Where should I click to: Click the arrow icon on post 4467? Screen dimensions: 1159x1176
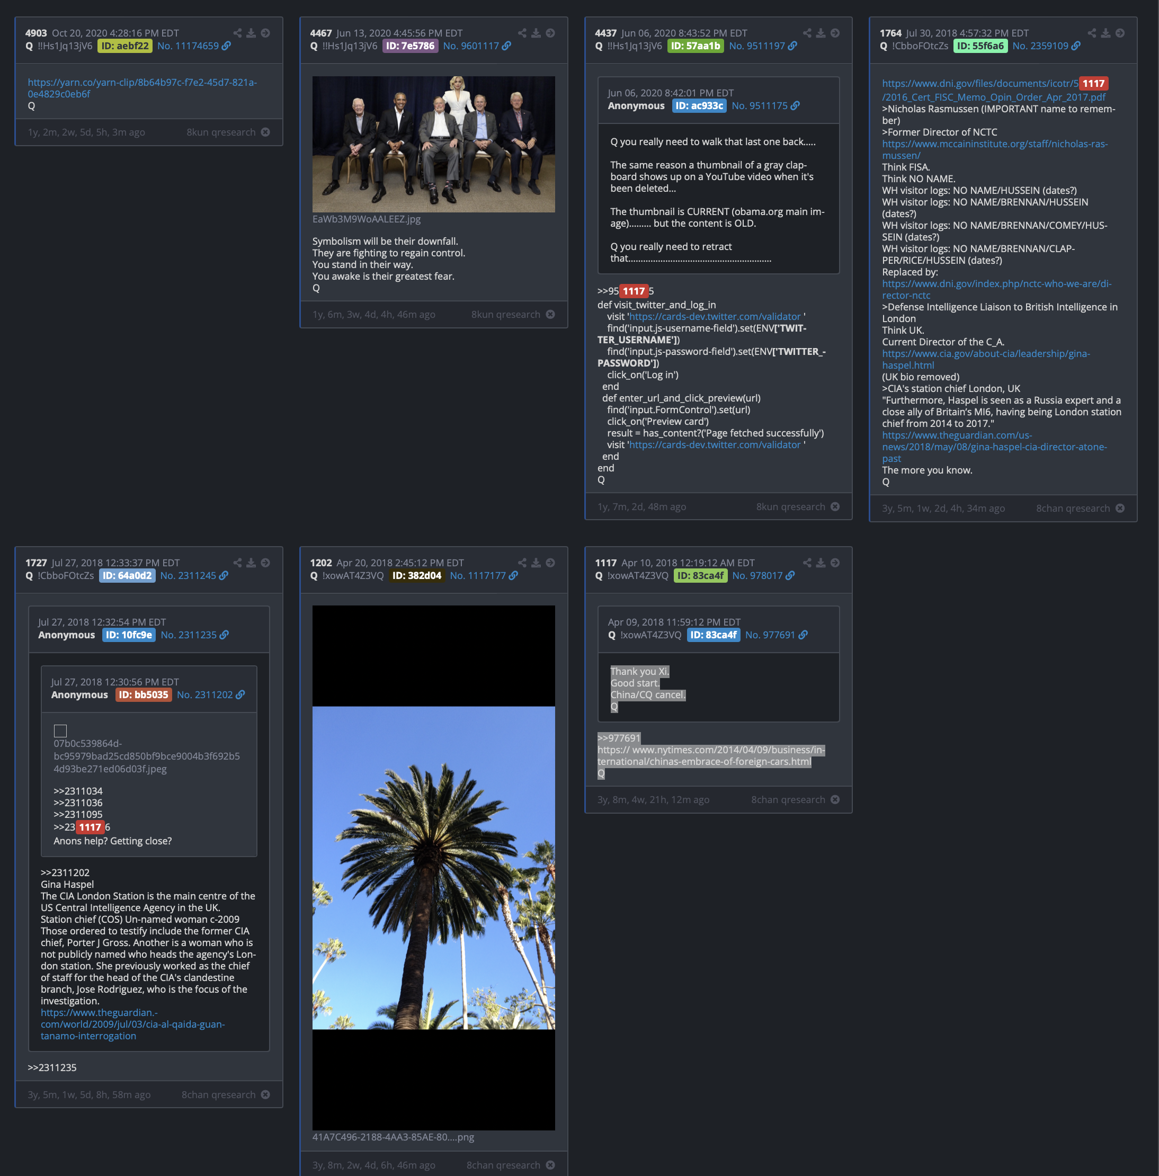tap(550, 33)
